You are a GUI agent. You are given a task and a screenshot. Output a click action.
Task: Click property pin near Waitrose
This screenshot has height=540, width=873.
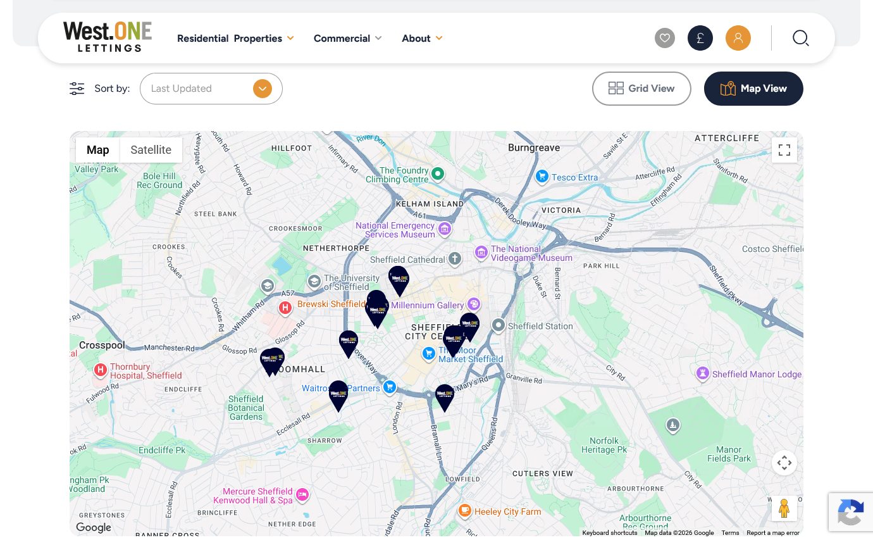pyautogui.click(x=338, y=396)
